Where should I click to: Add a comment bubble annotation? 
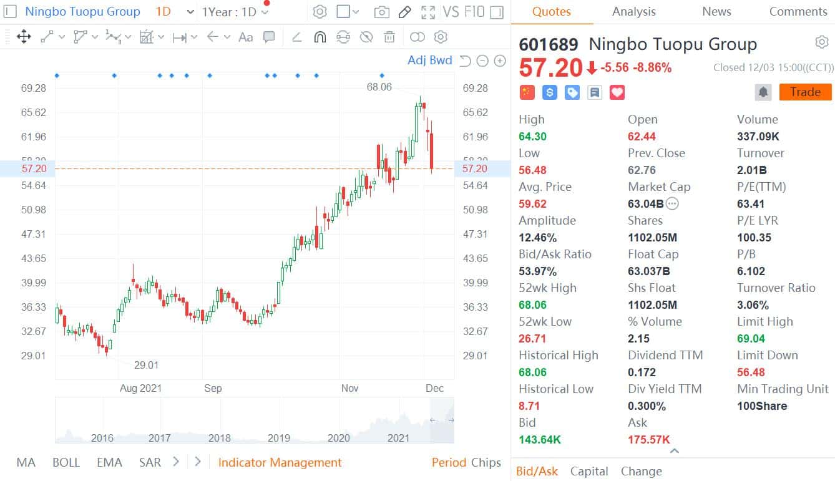pyautogui.click(x=269, y=37)
